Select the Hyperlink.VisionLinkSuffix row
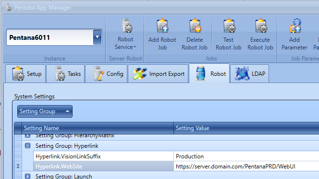The image size is (319, 179). (176, 156)
